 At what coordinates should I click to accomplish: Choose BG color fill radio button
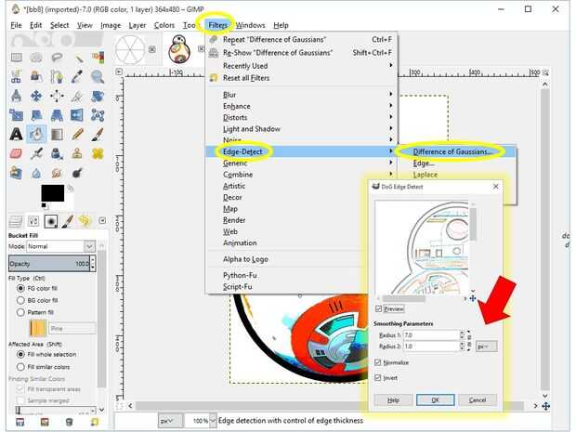(x=21, y=300)
